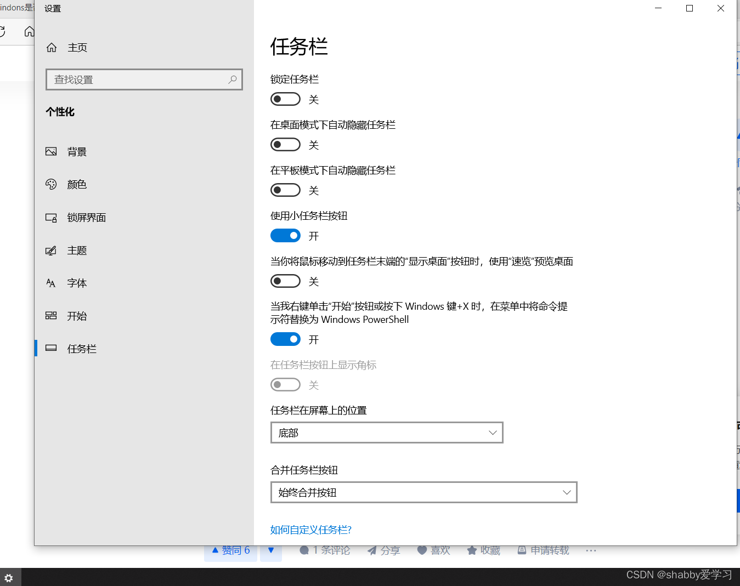Click the 查找设置 search field

[x=144, y=79]
